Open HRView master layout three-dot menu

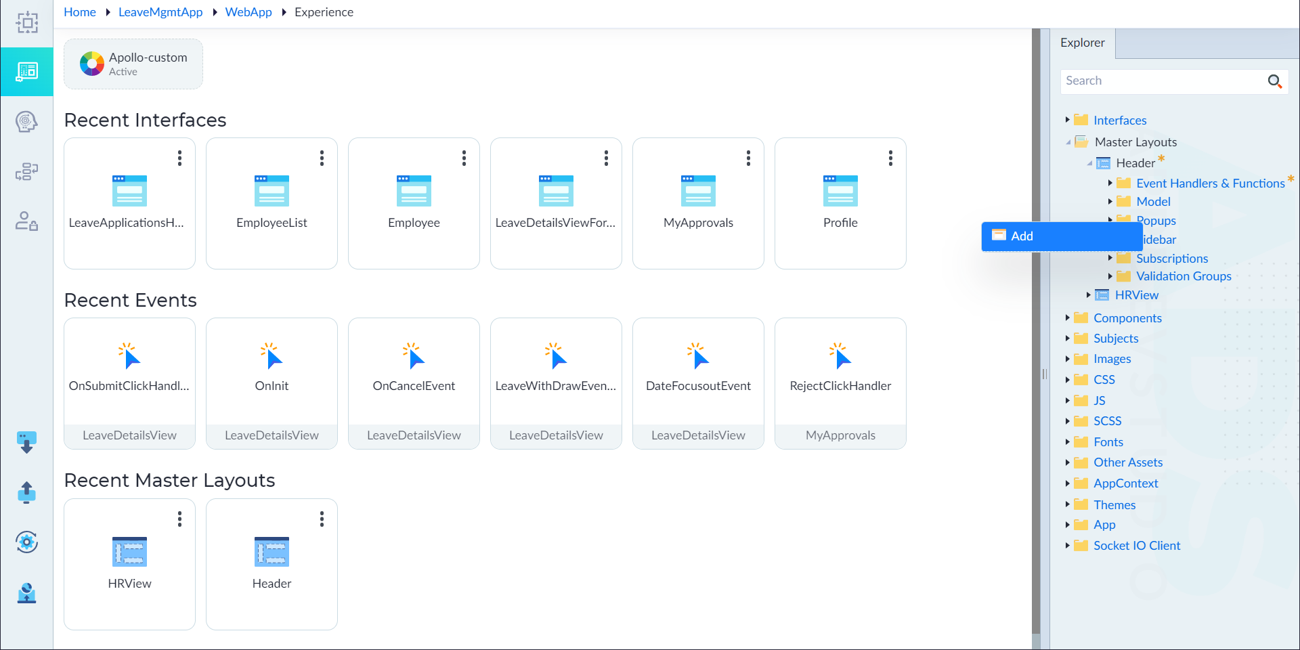tap(179, 519)
